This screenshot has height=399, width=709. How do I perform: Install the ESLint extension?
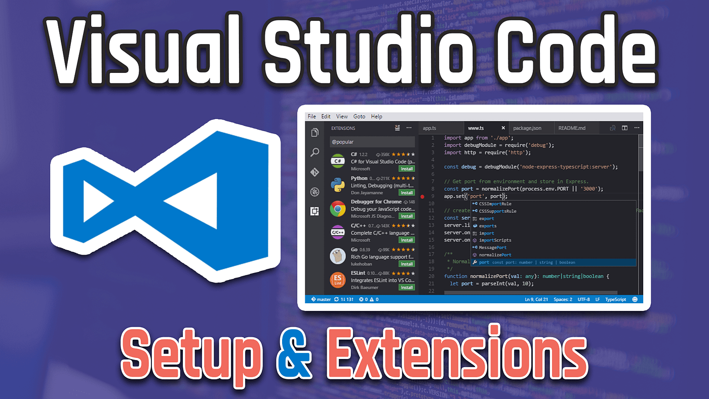[x=407, y=288]
